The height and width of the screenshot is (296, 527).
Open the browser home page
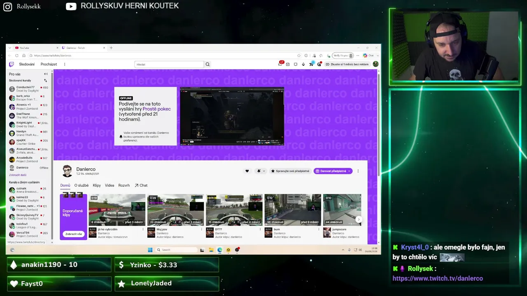[x=24, y=55]
